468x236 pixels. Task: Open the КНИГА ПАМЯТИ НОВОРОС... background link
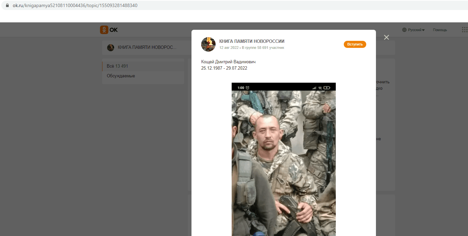(147, 48)
